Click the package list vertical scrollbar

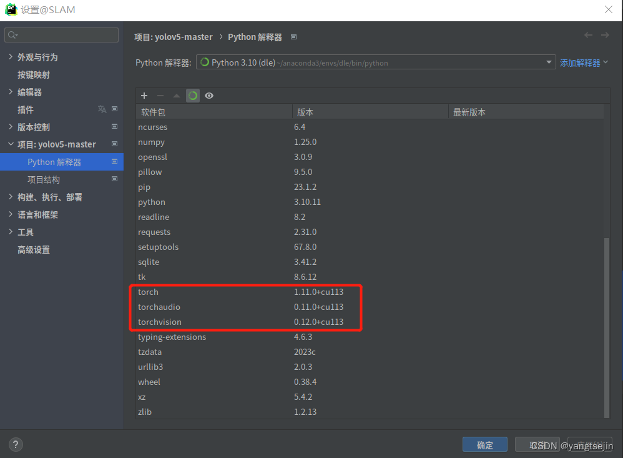pos(606,327)
